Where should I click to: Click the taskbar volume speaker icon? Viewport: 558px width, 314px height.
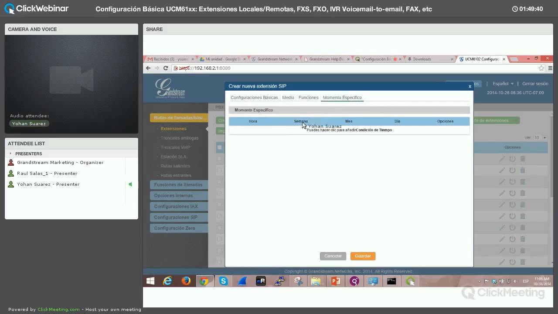(515, 281)
